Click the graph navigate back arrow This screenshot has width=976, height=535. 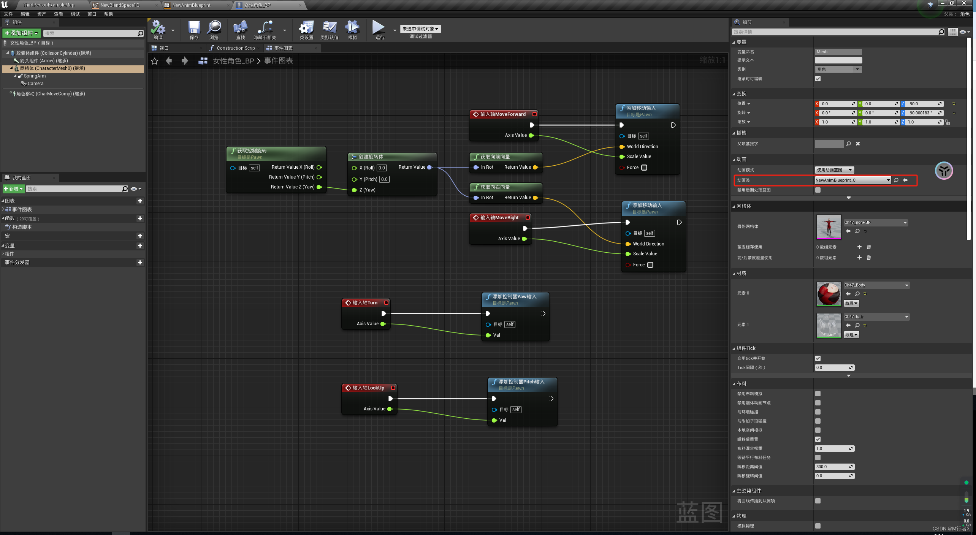[x=169, y=61]
